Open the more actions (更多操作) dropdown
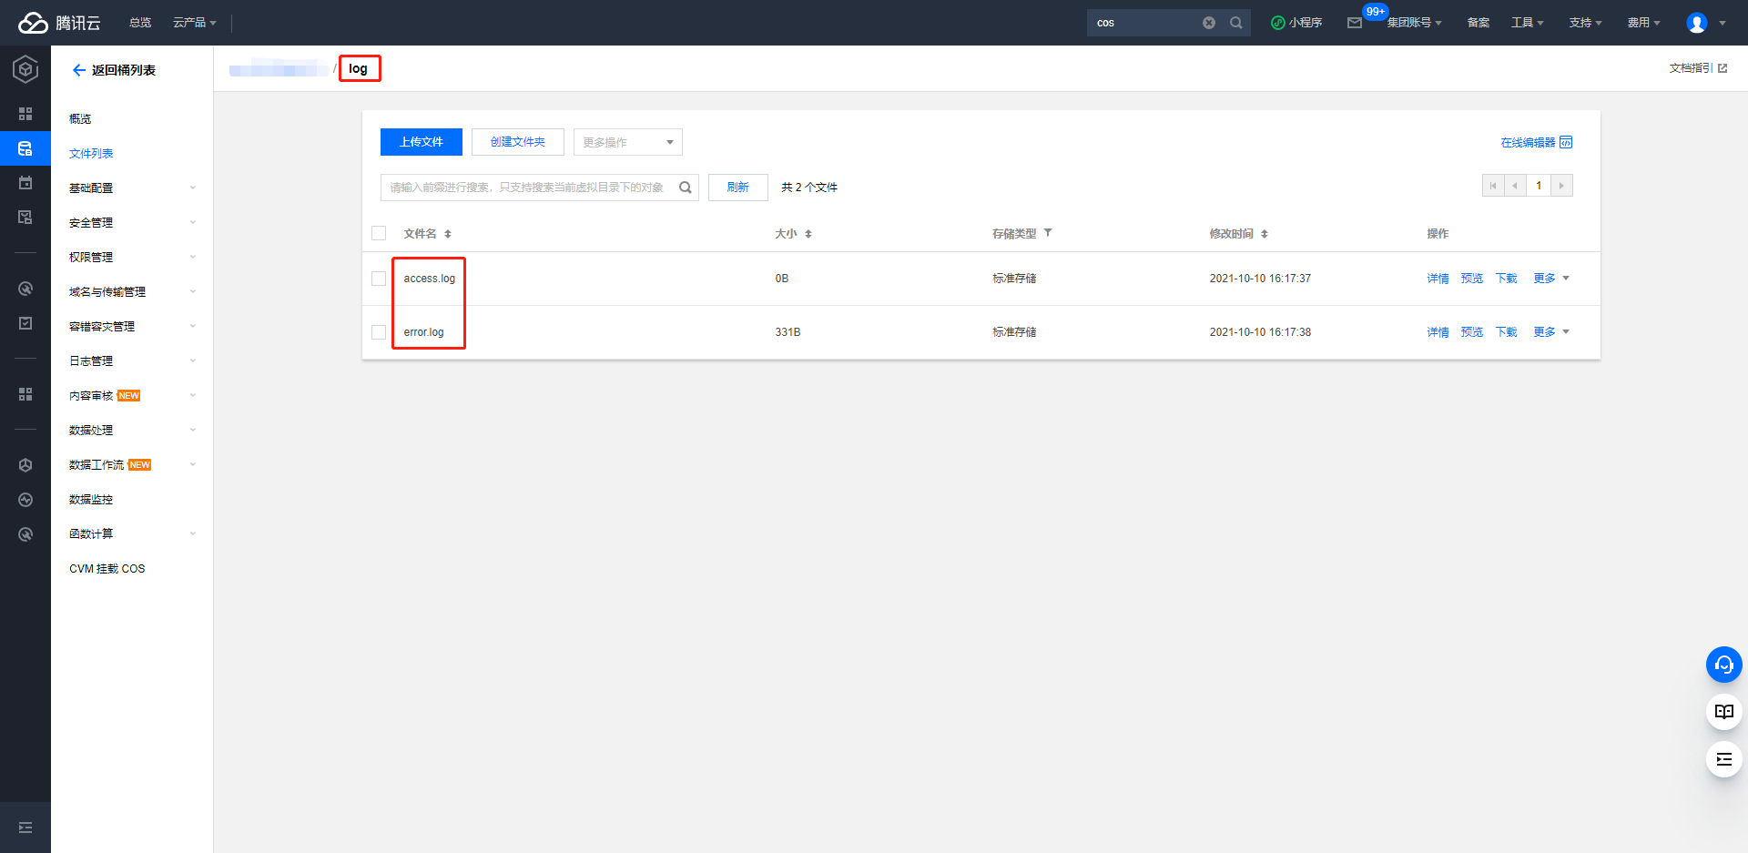This screenshot has width=1748, height=853. pyautogui.click(x=628, y=142)
